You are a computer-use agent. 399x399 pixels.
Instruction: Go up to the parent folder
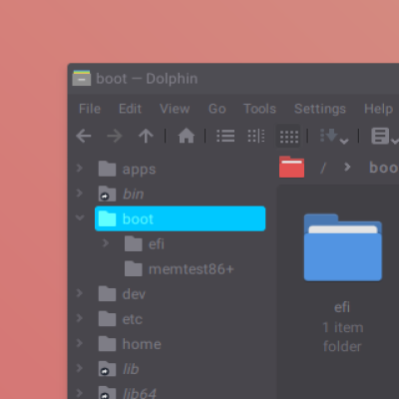pos(146,136)
